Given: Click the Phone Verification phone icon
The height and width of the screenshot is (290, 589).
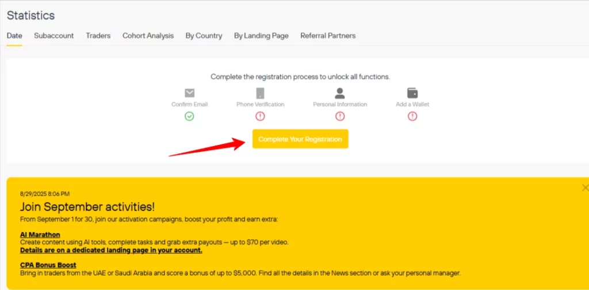Looking at the screenshot, I should click(260, 93).
